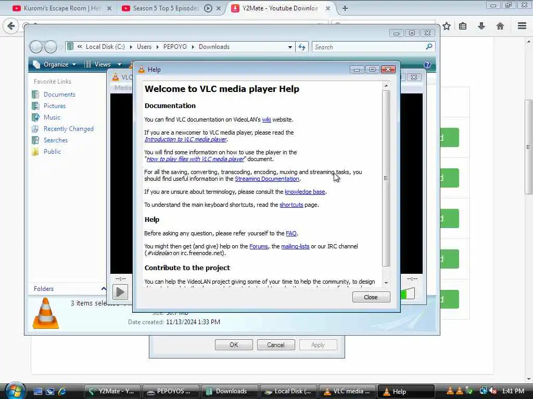Image resolution: width=533 pixels, height=399 pixels.
Task: Click the browser back button
Action: tap(11, 26)
